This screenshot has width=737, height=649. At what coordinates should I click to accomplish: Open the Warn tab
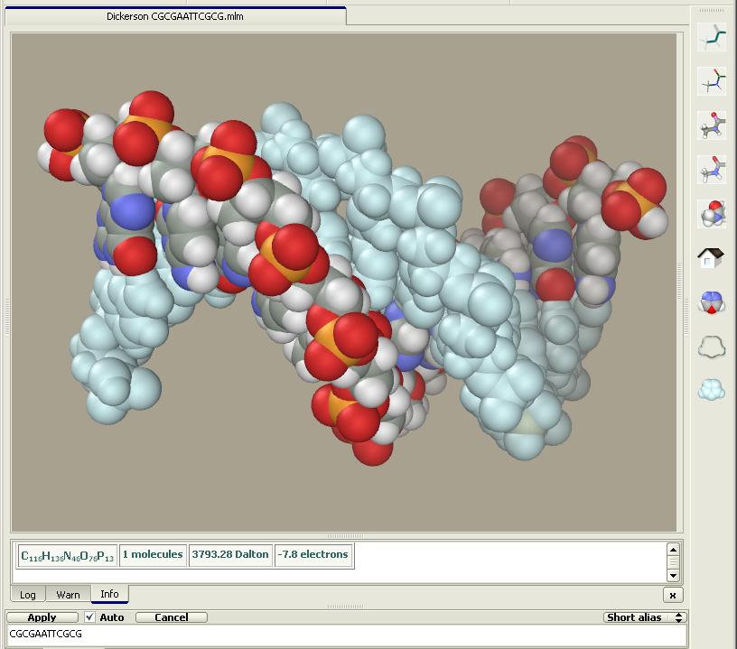tap(68, 595)
